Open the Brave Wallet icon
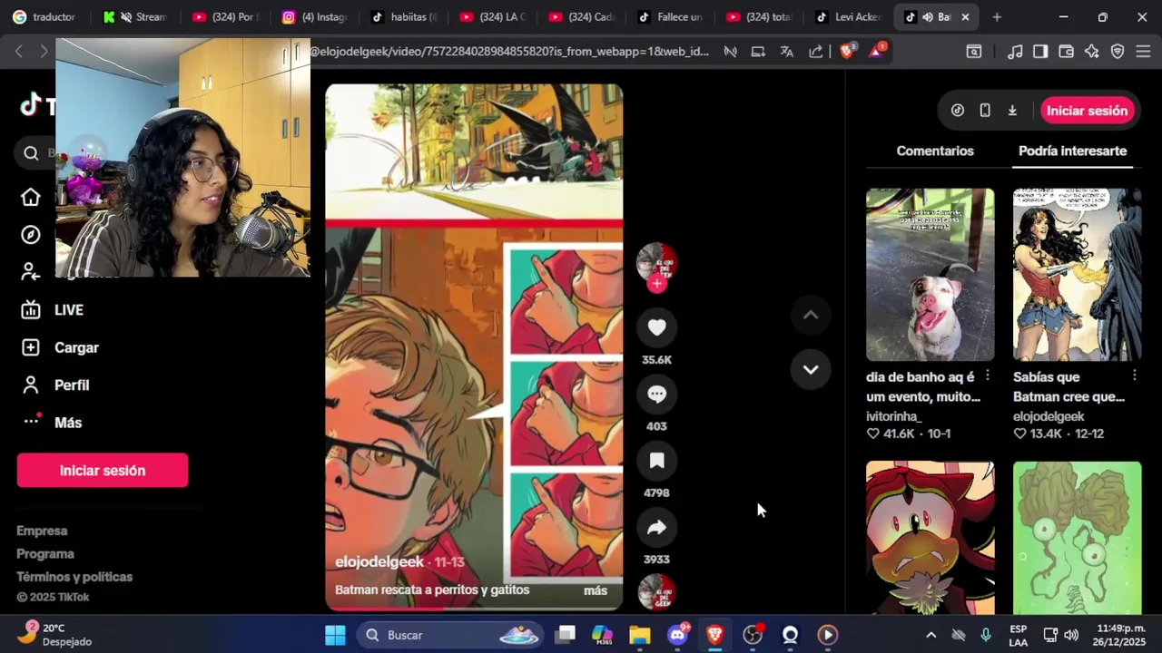 pyautogui.click(x=1067, y=52)
